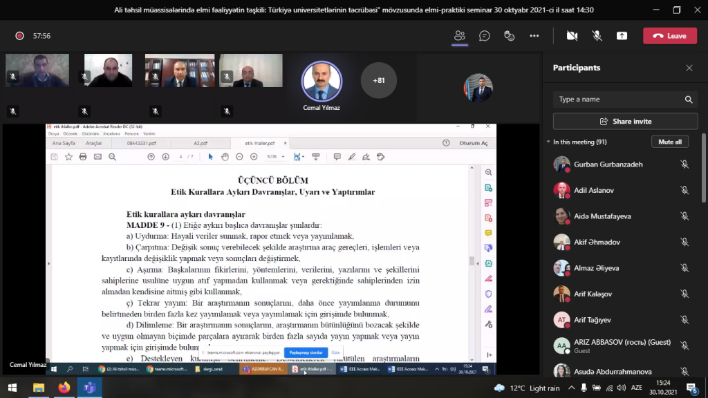The height and width of the screenshot is (398, 708).
Task: Click the Acrobat help question mark icon
Action: coord(446,143)
